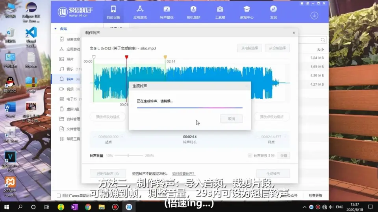Open the 我的设备 tab
The image size is (378, 212).
click(113, 12)
